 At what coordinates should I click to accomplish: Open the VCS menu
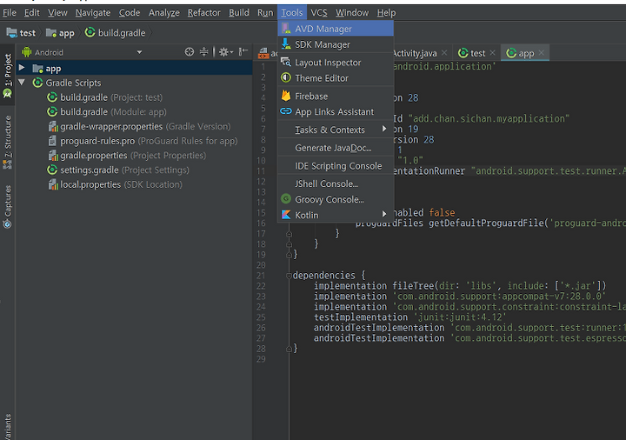(318, 13)
